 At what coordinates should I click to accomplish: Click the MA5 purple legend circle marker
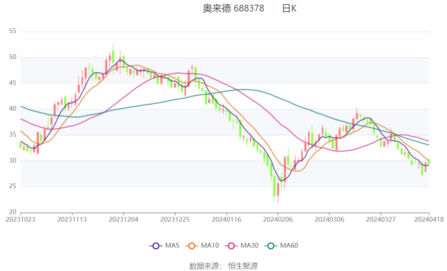156,246
